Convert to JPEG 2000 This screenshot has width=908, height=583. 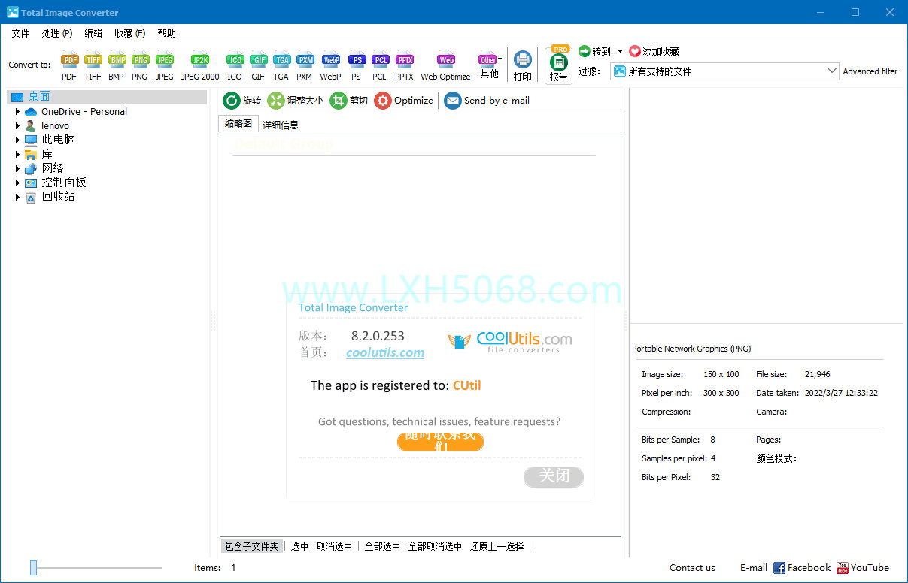tap(200, 66)
